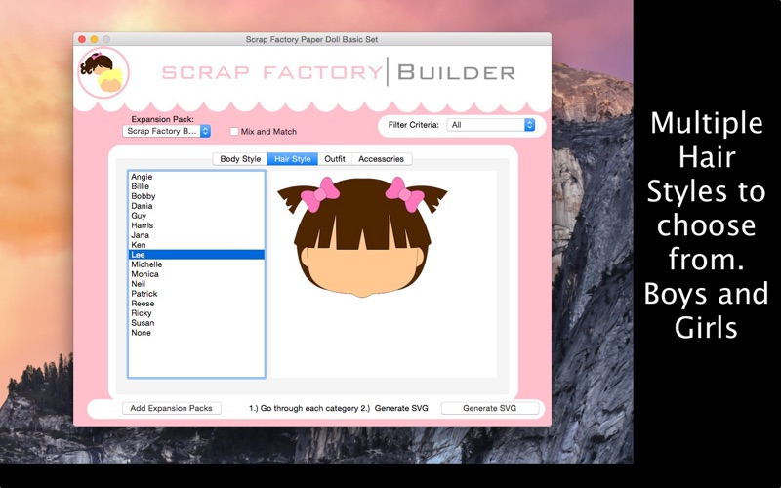Image resolution: width=781 pixels, height=488 pixels.
Task: Open the Expansion Pack dropdown
Action: (166, 131)
